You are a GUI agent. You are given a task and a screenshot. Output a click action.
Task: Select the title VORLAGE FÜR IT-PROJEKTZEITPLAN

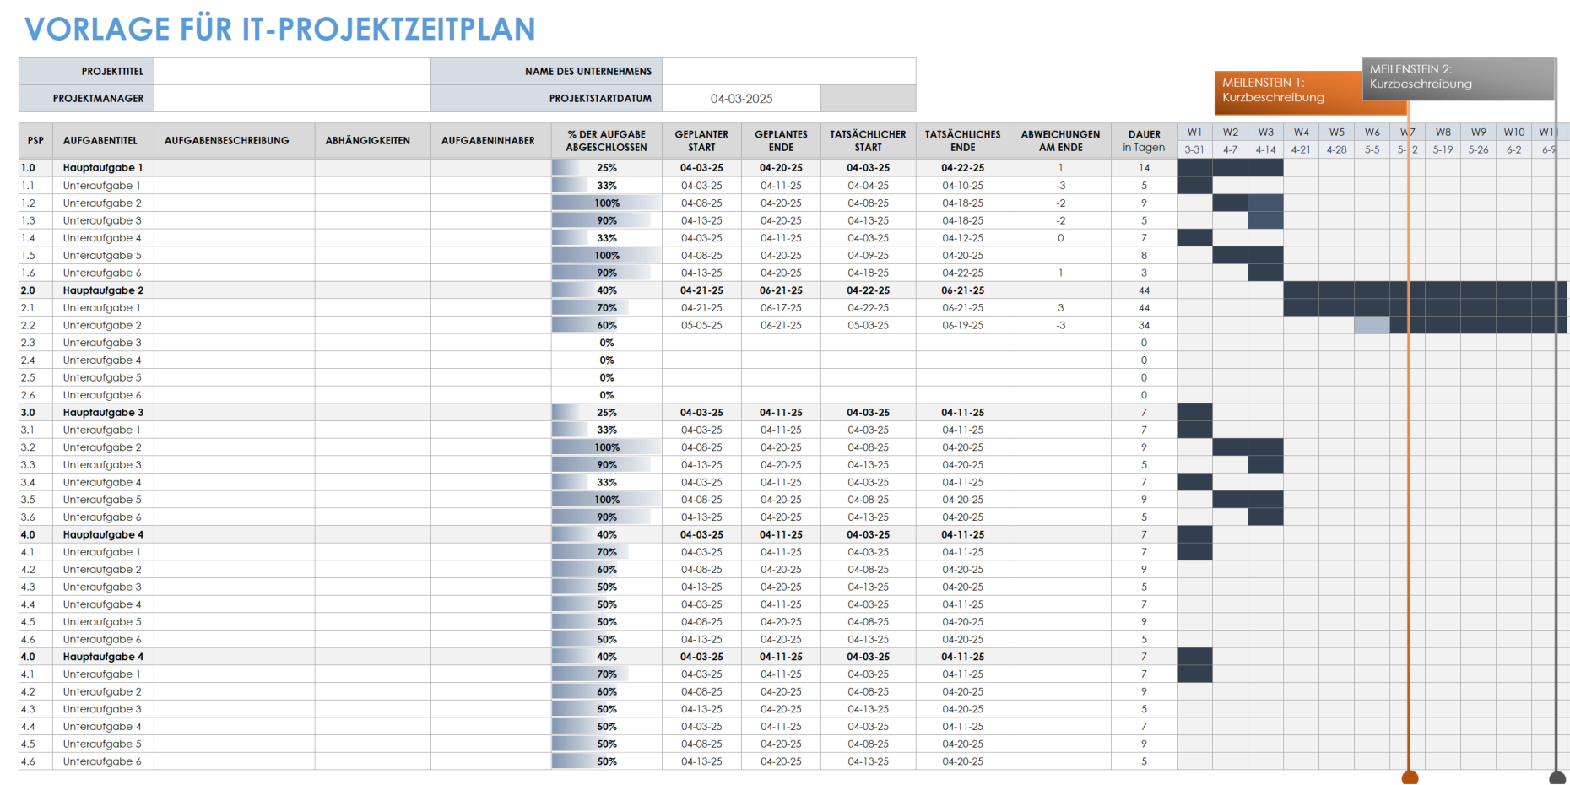(279, 30)
